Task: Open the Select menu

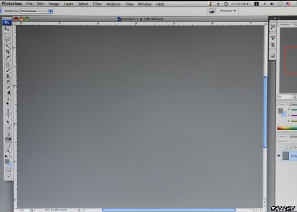Action: coord(83,4)
